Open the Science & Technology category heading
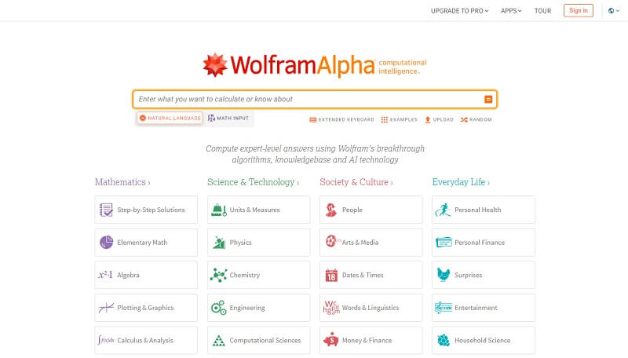The height and width of the screenshot is (358, 628). (253, 182)
